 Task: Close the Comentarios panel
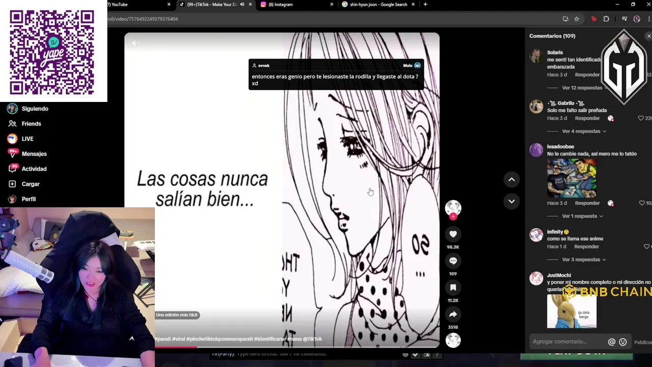click(x=648, y=36)
